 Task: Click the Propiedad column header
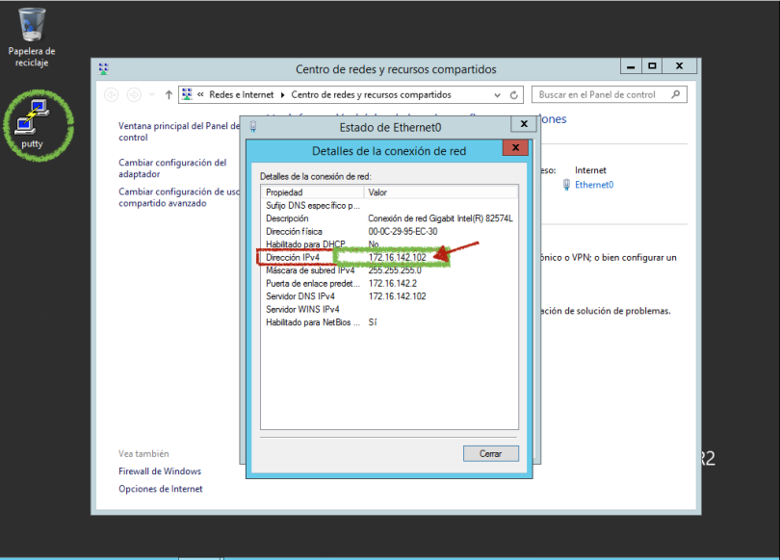[x=312, y=192]
